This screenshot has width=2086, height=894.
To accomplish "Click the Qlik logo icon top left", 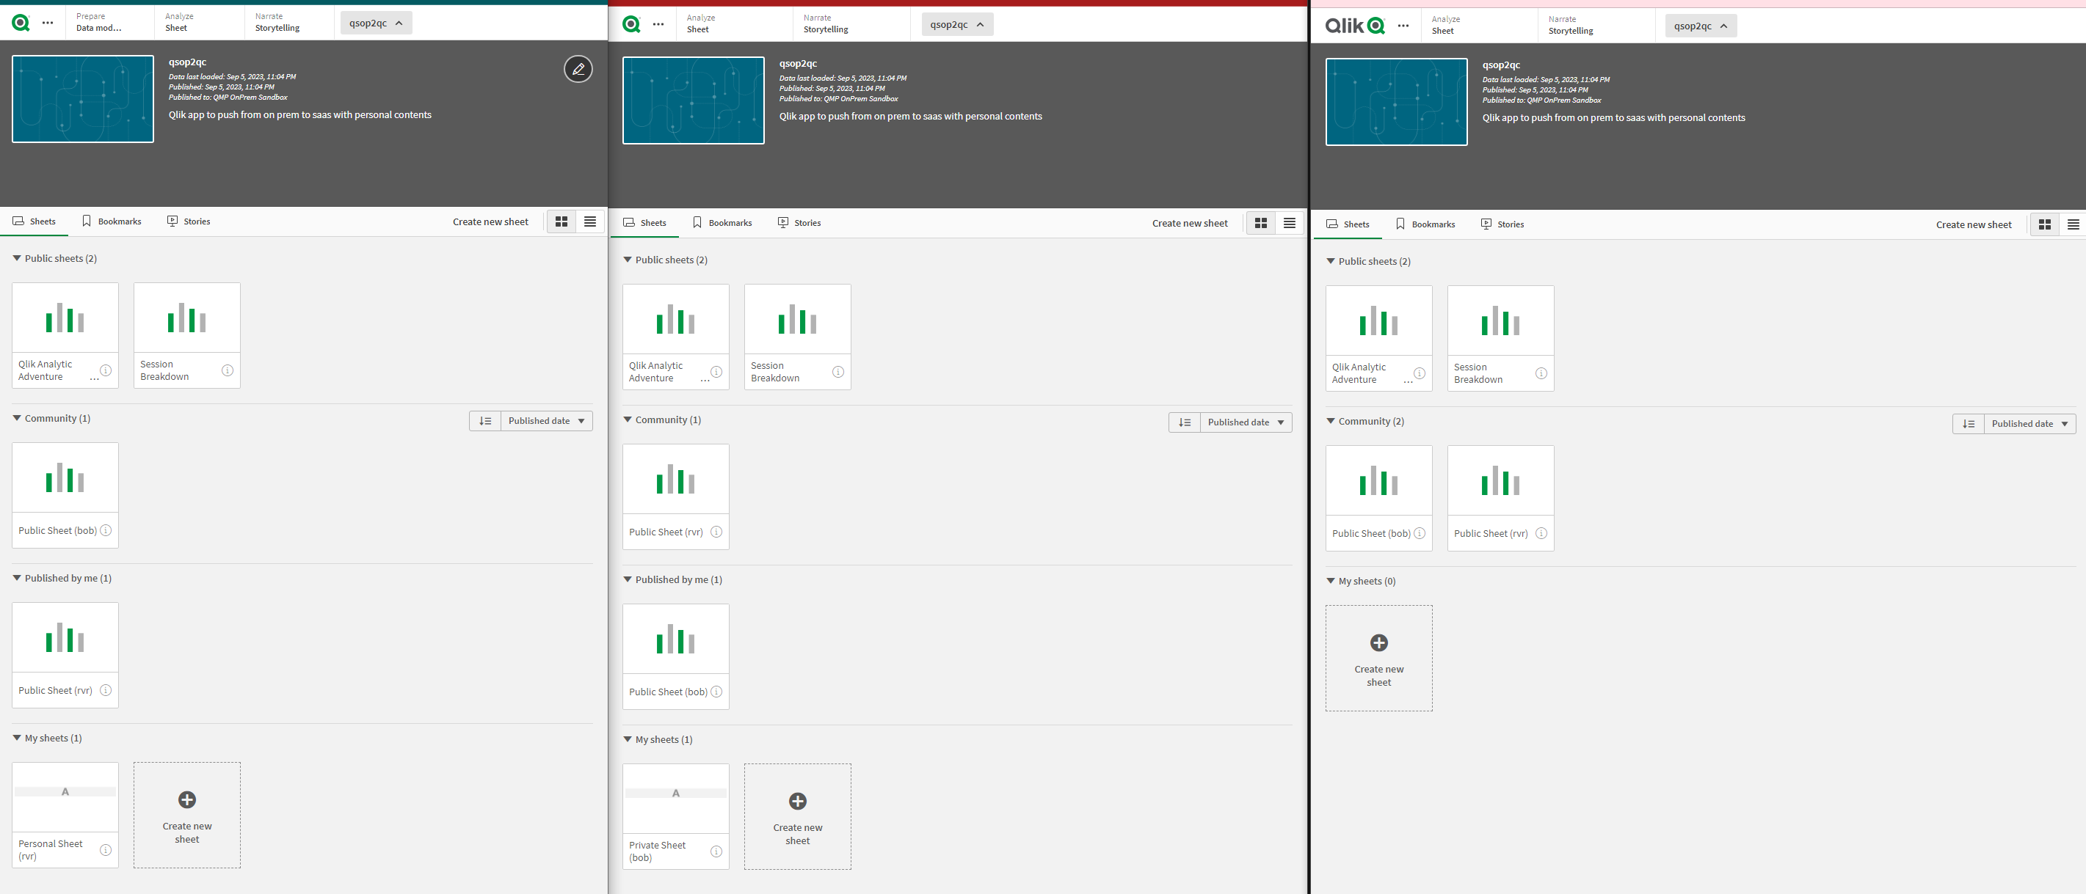I will coord(20,23).
